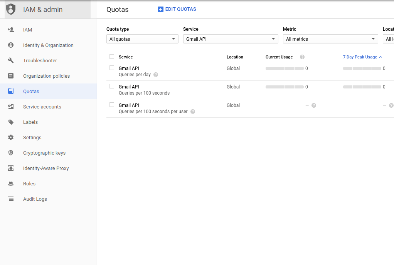
Task: Check the Queries per day row checkbox
Action: [112, 68]
